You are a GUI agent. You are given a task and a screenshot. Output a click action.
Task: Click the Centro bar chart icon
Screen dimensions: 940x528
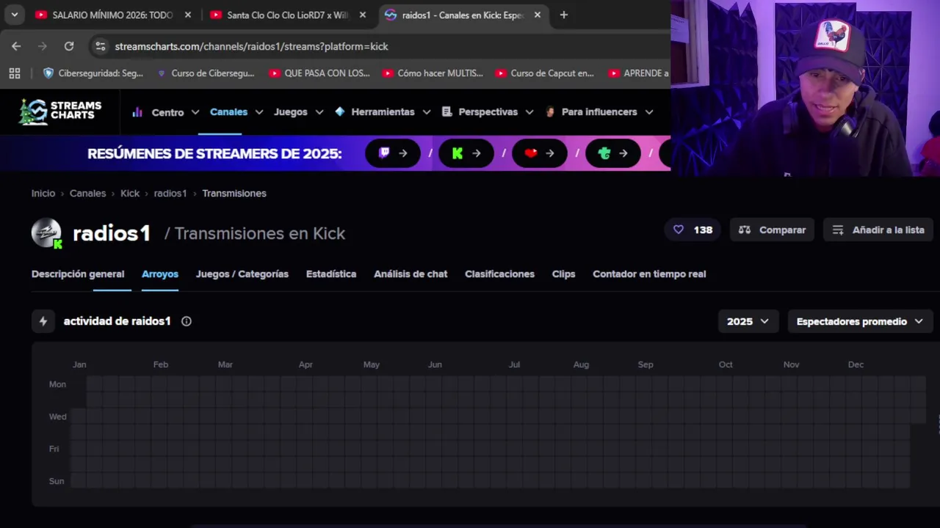(x=137, y=112)
